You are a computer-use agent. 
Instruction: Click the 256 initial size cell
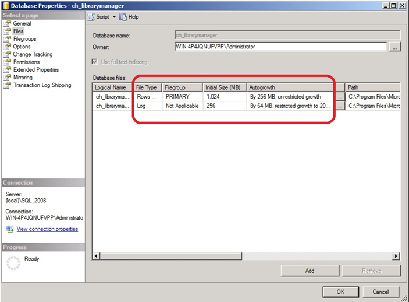(x=225, y=106)
